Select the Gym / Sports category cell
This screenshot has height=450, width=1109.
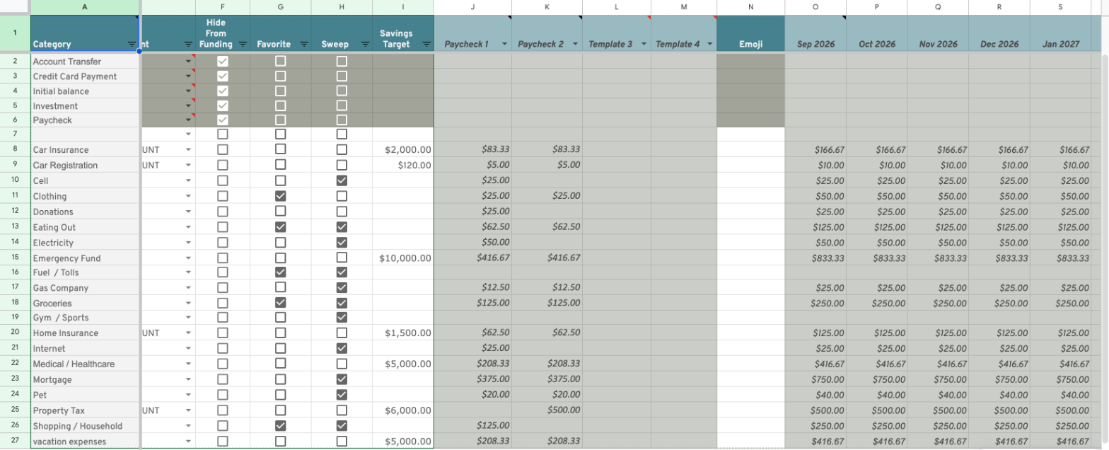[x=85, y=318]
